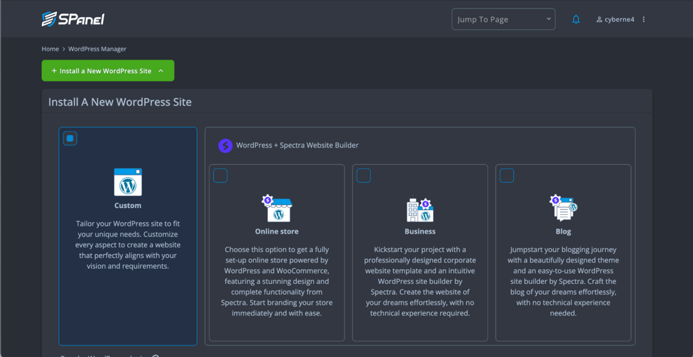
Task: Click the cyberne4 user profile icon
Action: pyautogui.click(x=600, y=20)
